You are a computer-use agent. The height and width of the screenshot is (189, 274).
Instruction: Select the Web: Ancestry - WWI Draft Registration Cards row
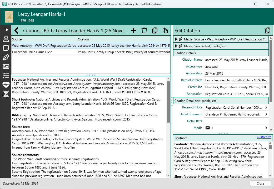click(x=91, y=45)
